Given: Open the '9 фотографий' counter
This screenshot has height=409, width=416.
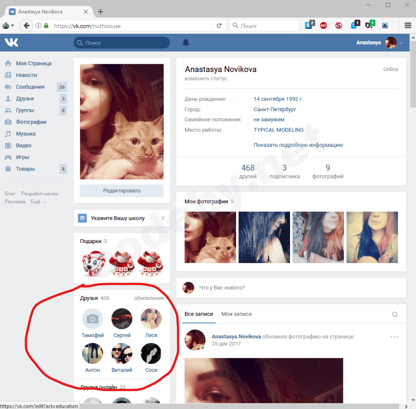Looking at the screenshot, I should point(328,172).
